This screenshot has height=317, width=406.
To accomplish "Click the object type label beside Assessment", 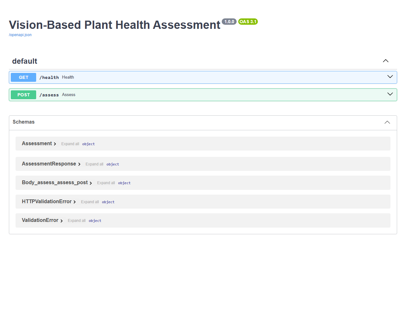I will (88, 144).
